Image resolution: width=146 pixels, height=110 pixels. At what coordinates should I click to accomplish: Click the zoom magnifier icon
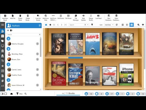[x=138, y=25]
